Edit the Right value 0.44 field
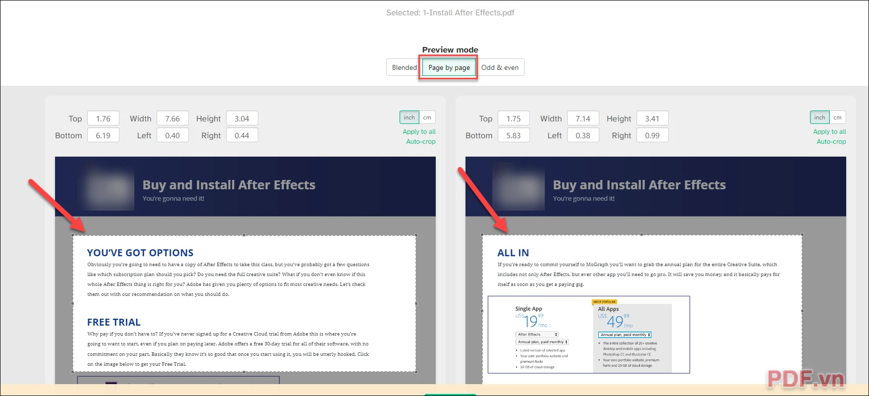Image resolution: width=869 pixels, height=396 pixels. (242, 135)
